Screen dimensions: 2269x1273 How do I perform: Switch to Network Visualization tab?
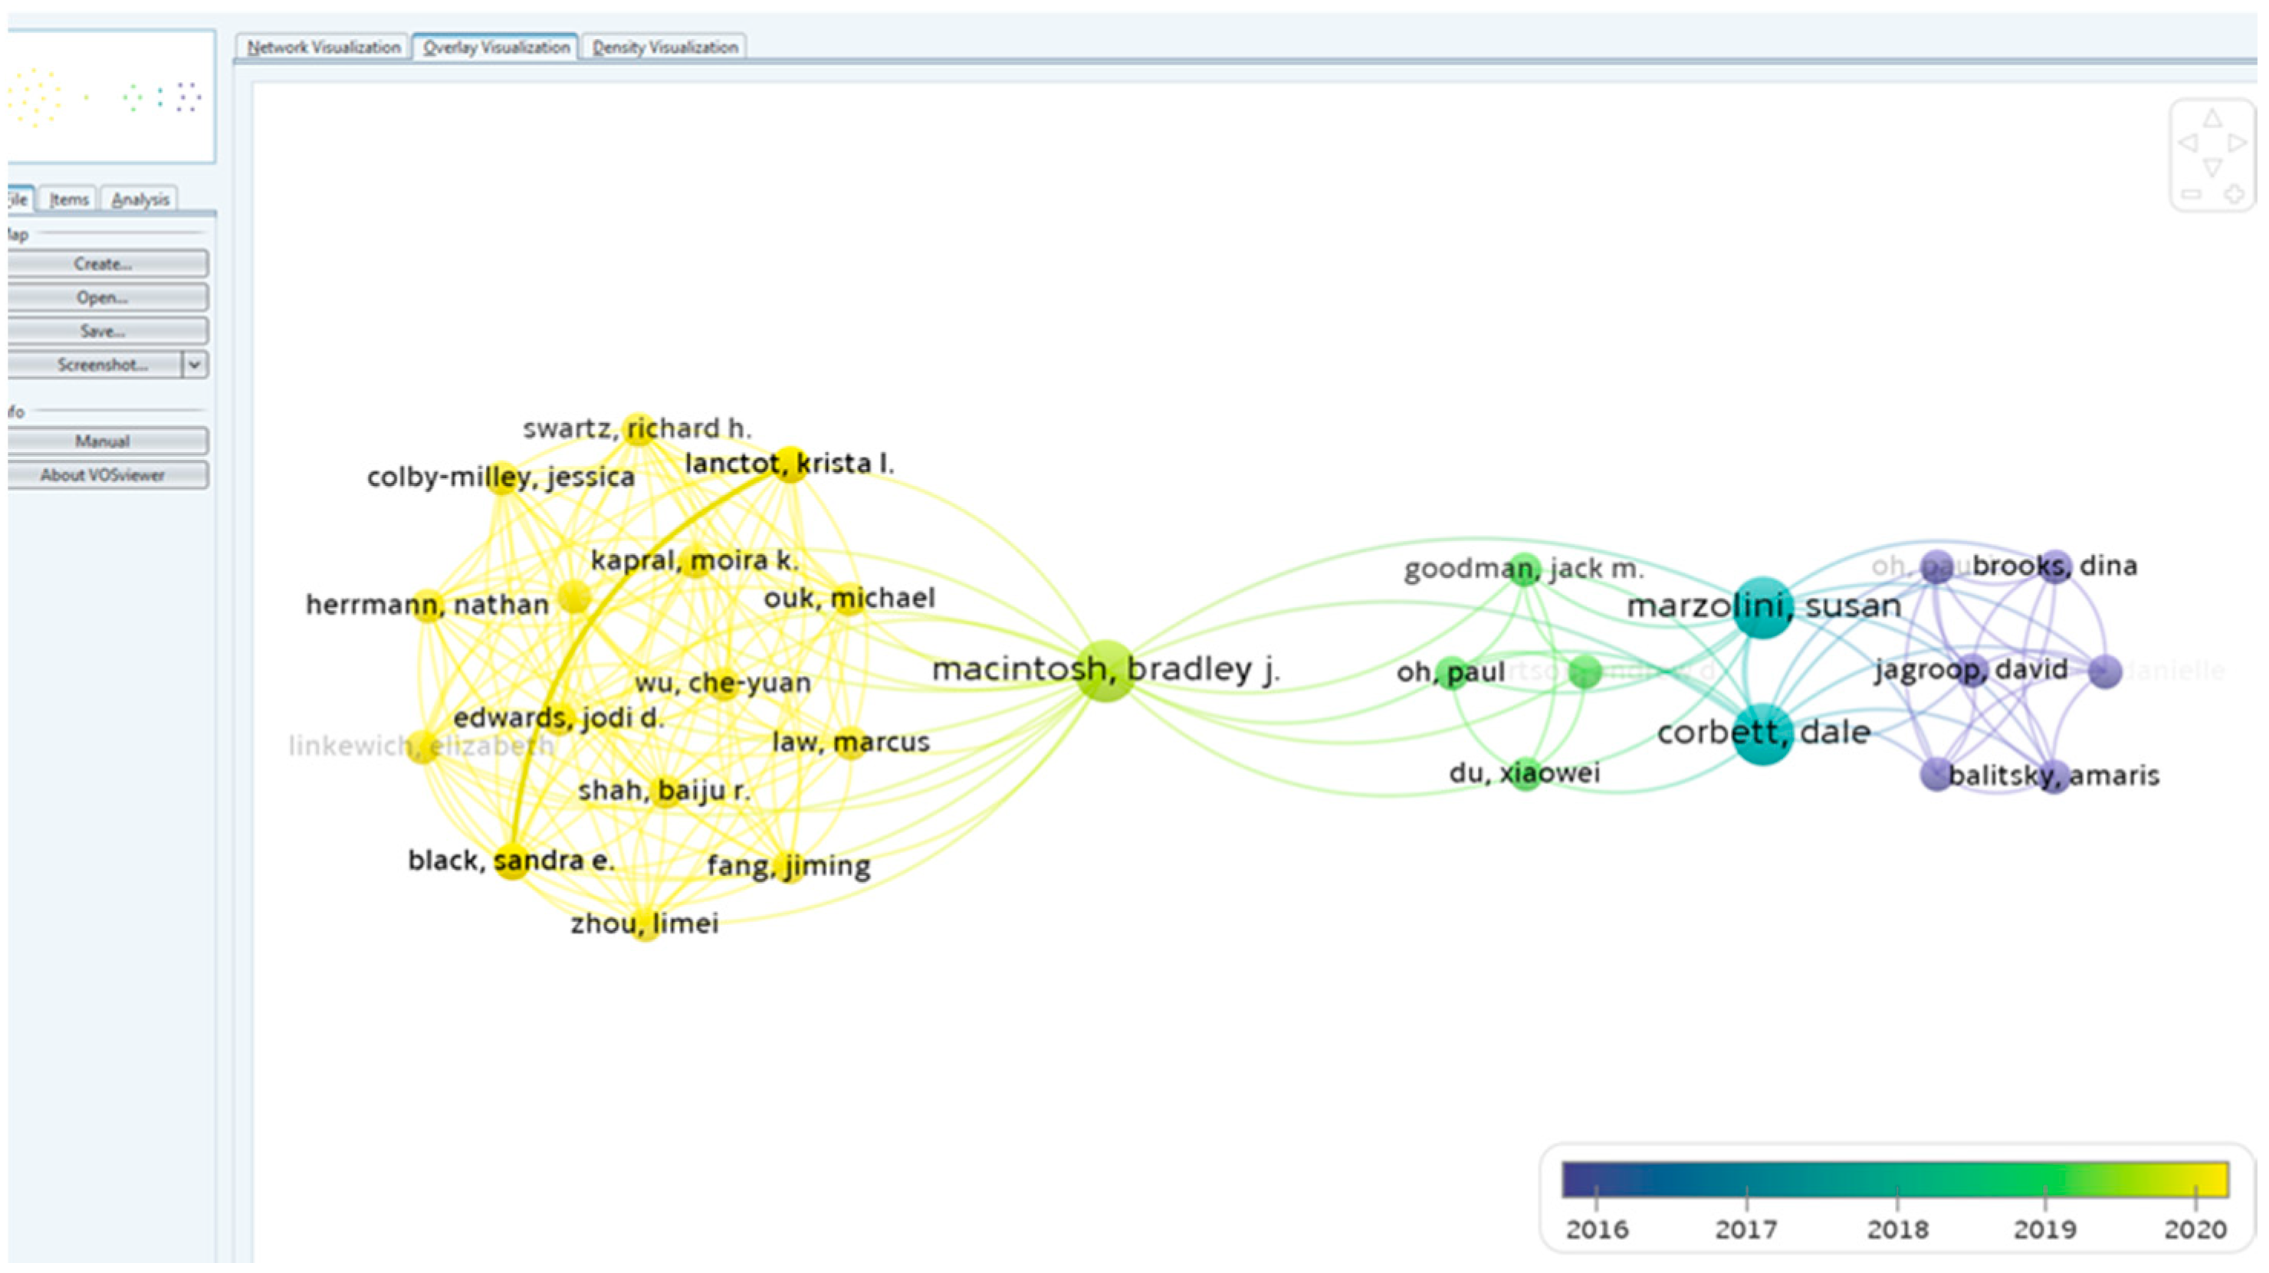pos(323,48)
